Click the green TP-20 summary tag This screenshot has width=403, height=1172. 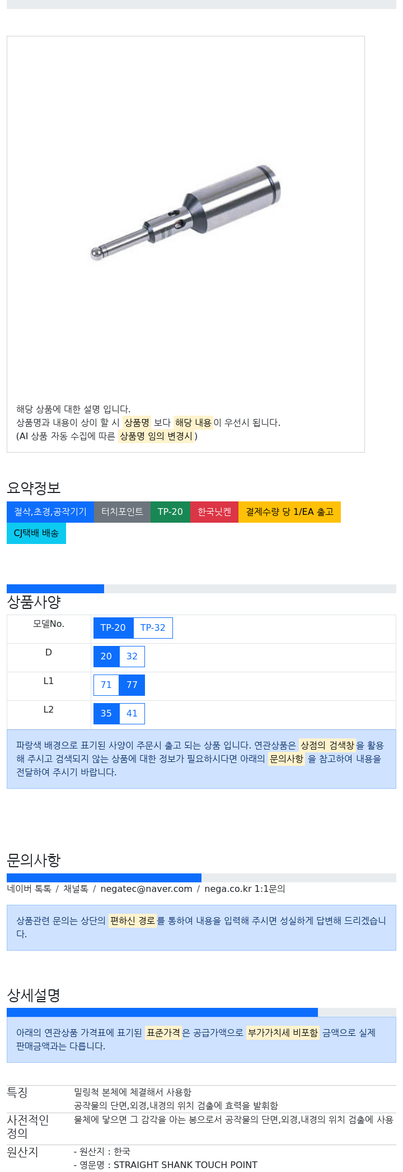(x=170, y=512)
